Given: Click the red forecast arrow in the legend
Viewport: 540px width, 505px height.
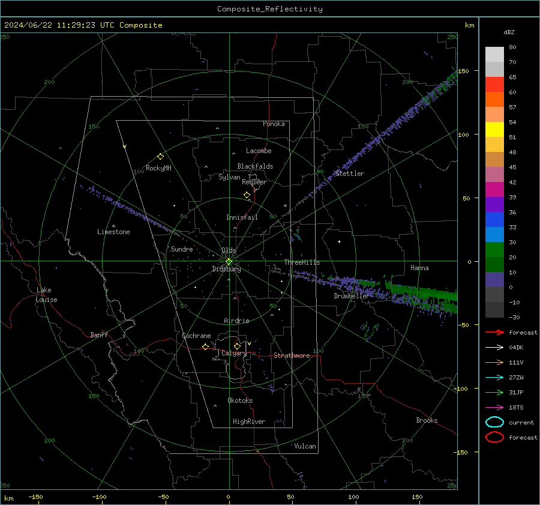Looking at the screenshot, I should pos(494,332).
